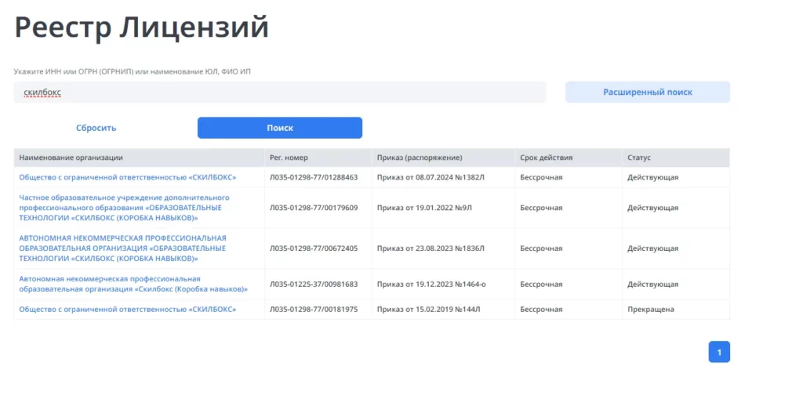803x399 pixels.
Task: Click Бессрочная in the №1464-о row
Action: 541,284
